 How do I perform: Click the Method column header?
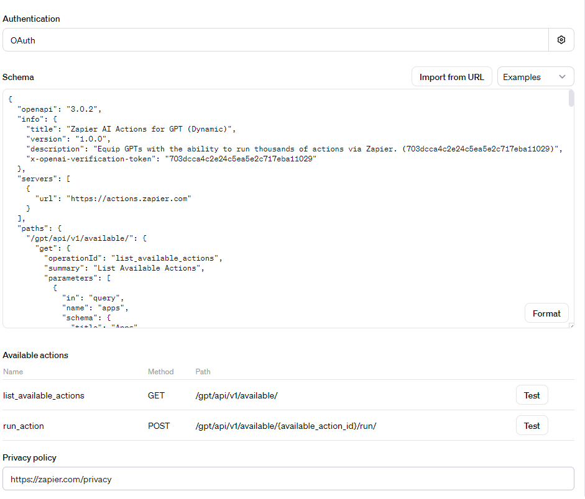tap(161, 371)
